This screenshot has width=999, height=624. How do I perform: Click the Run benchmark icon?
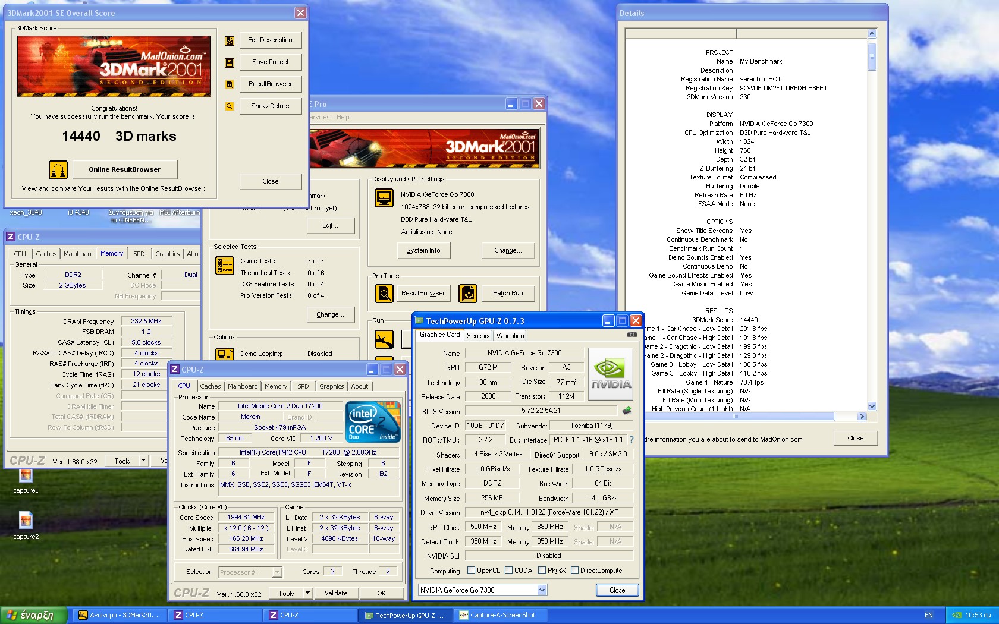pos(384,339)
